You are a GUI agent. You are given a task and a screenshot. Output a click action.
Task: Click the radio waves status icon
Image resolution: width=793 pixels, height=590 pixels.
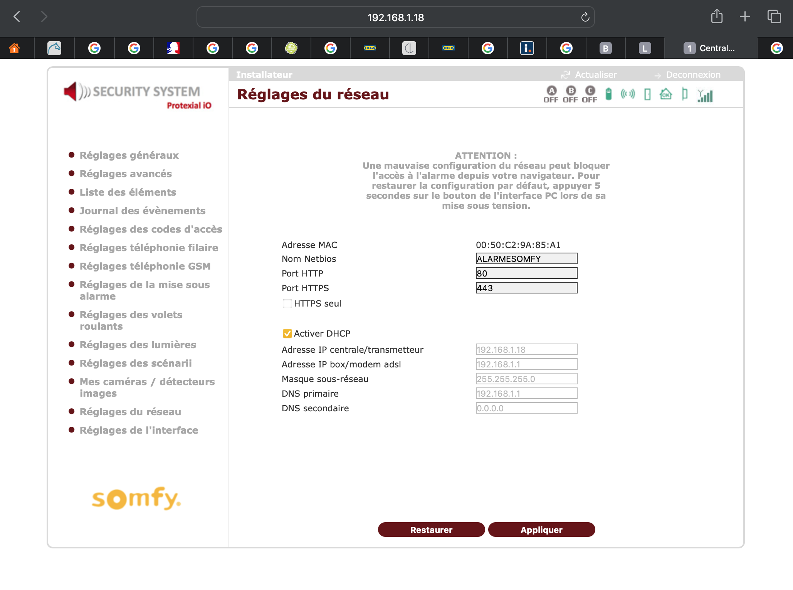[x=628, y=94]
